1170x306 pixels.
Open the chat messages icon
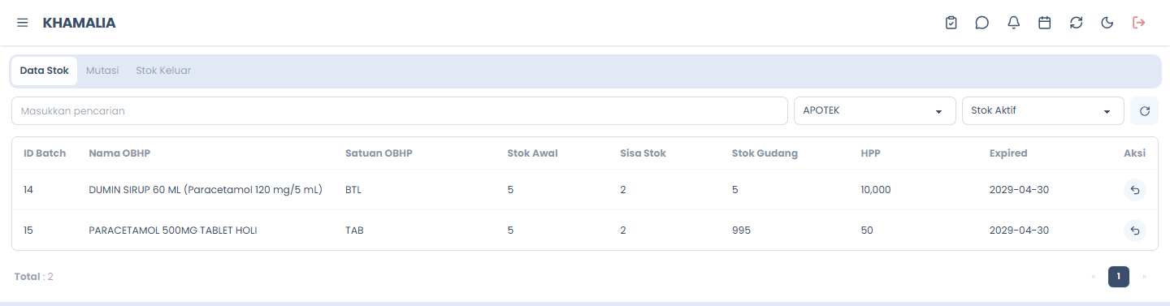pyautogui.click(x=982, y=23)
